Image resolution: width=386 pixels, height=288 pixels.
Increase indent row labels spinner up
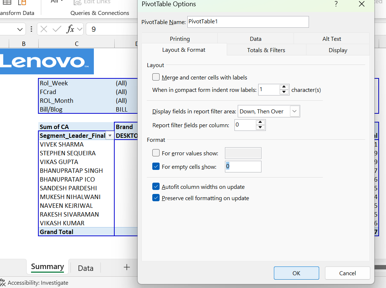click(x=284, y=87)
